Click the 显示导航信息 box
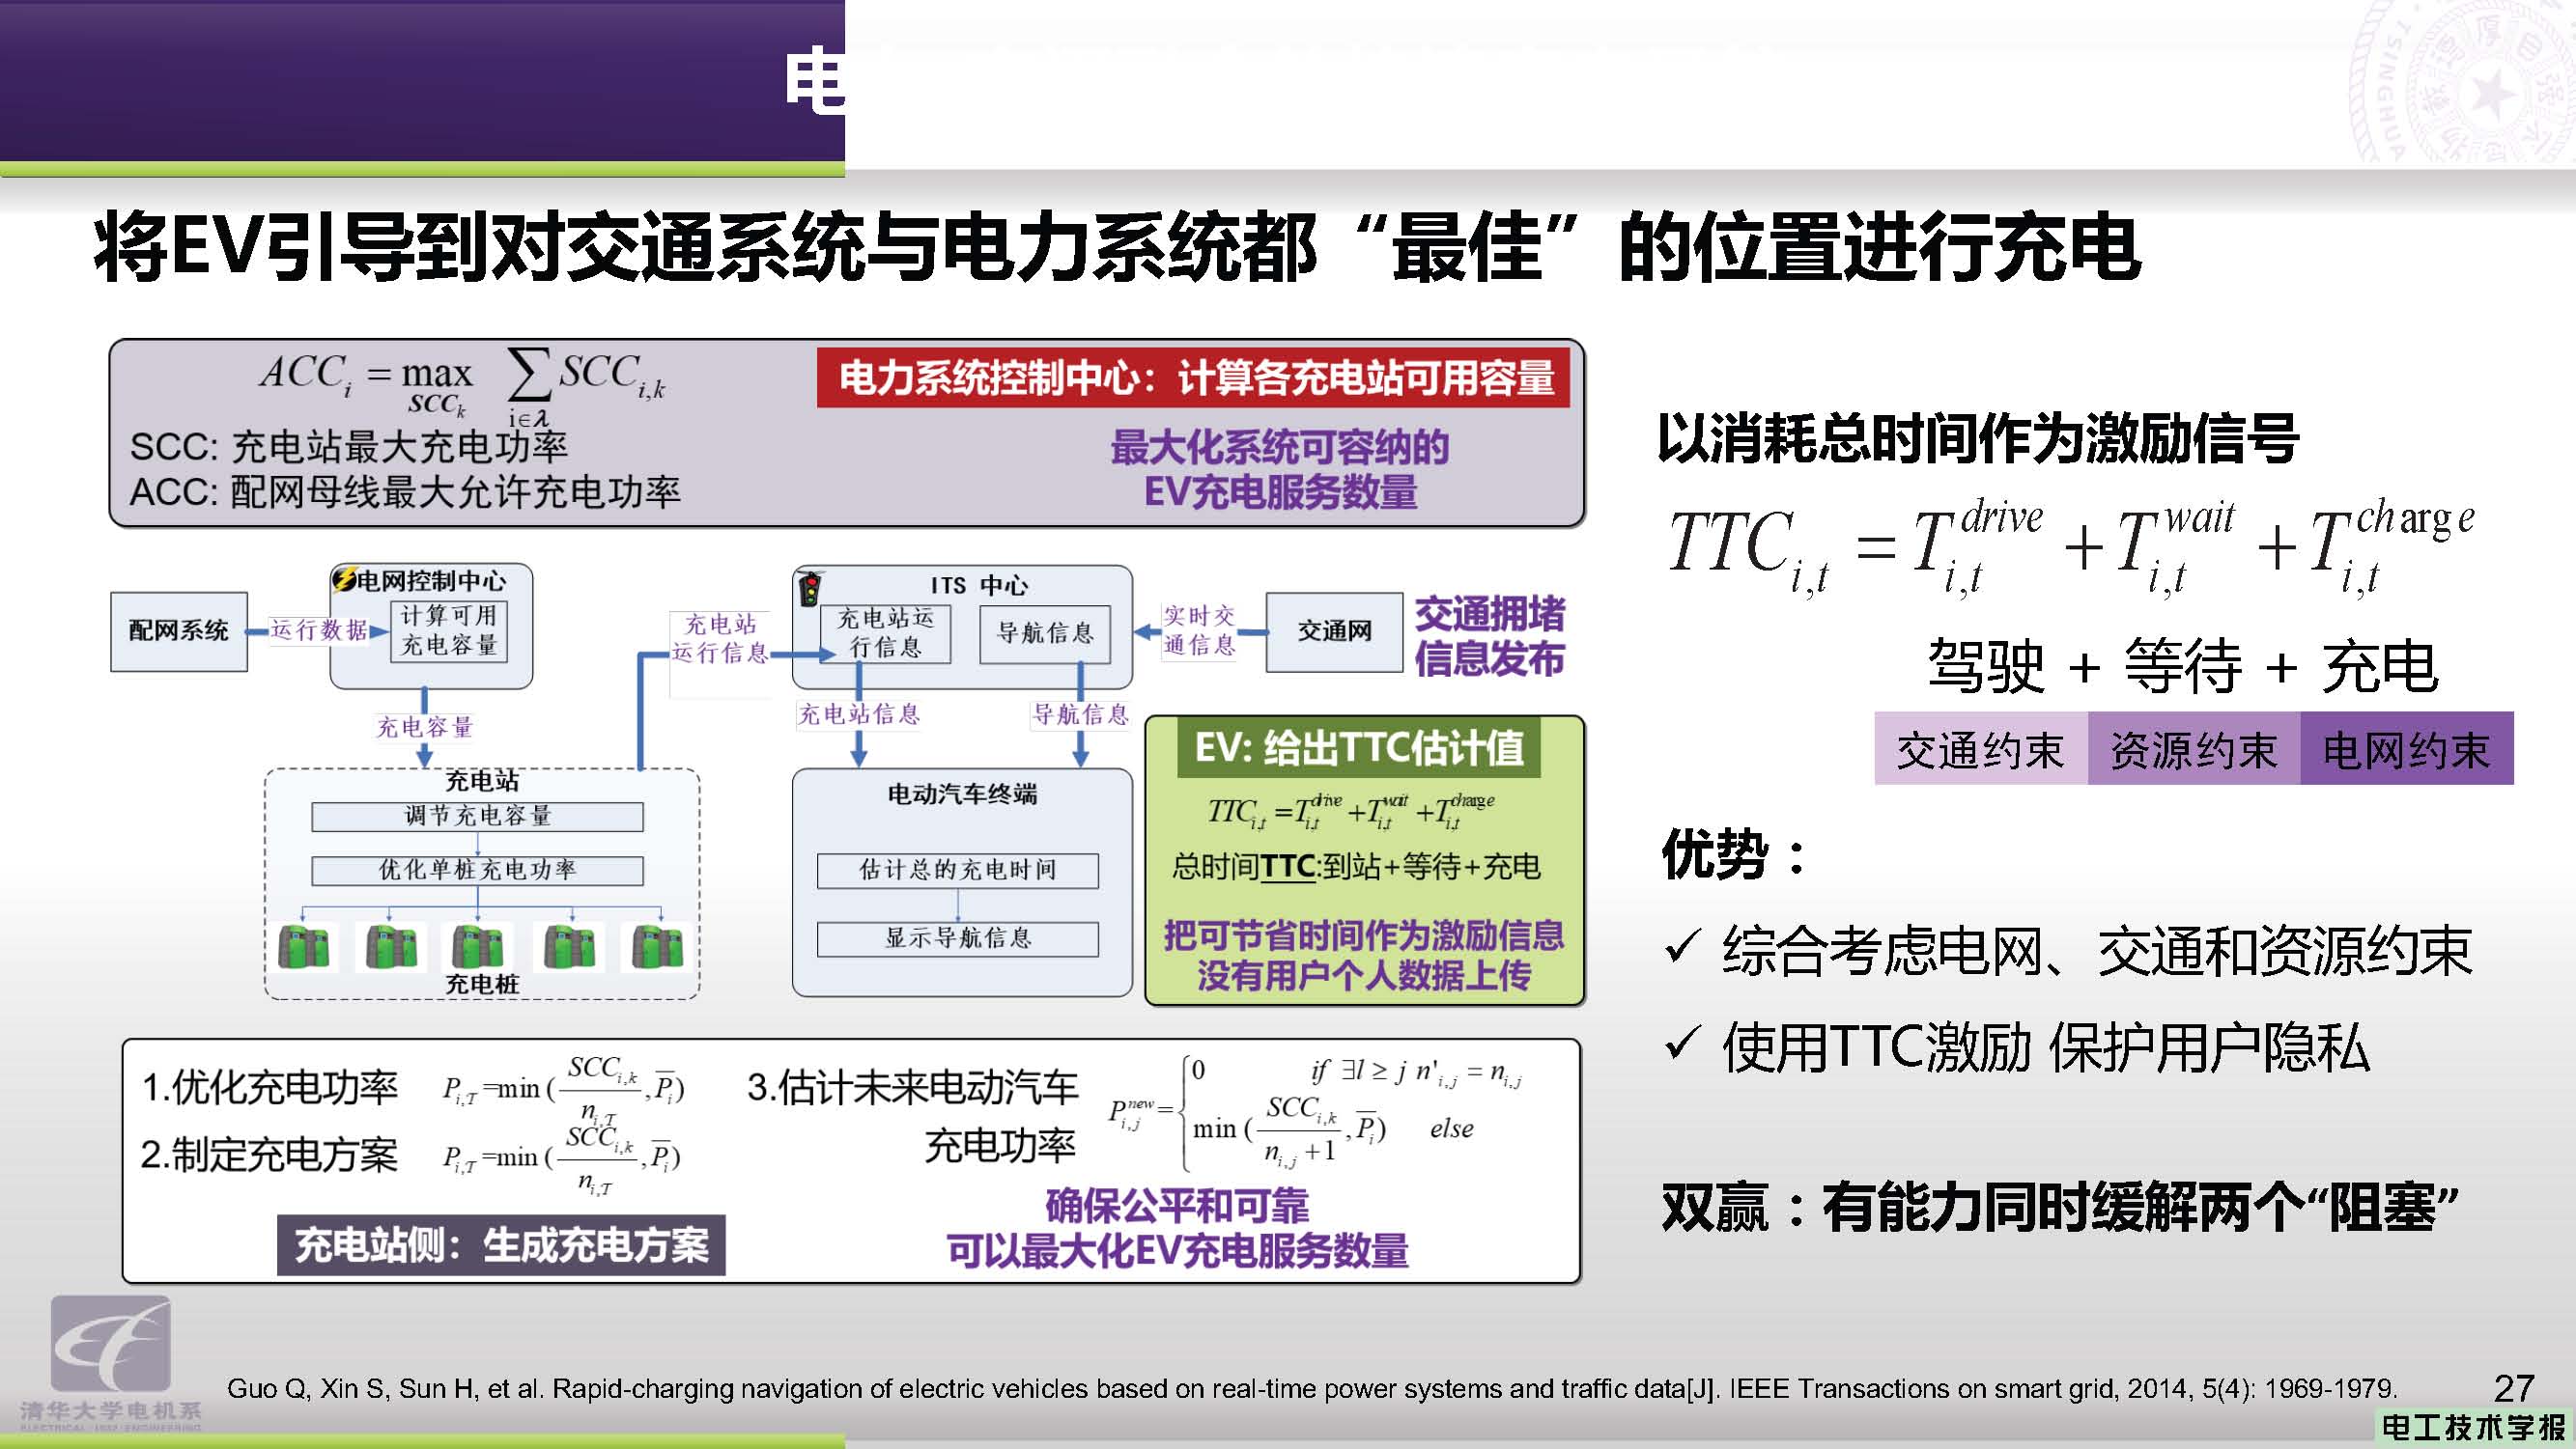2576x1449 pixels. (x=957, y=939)
